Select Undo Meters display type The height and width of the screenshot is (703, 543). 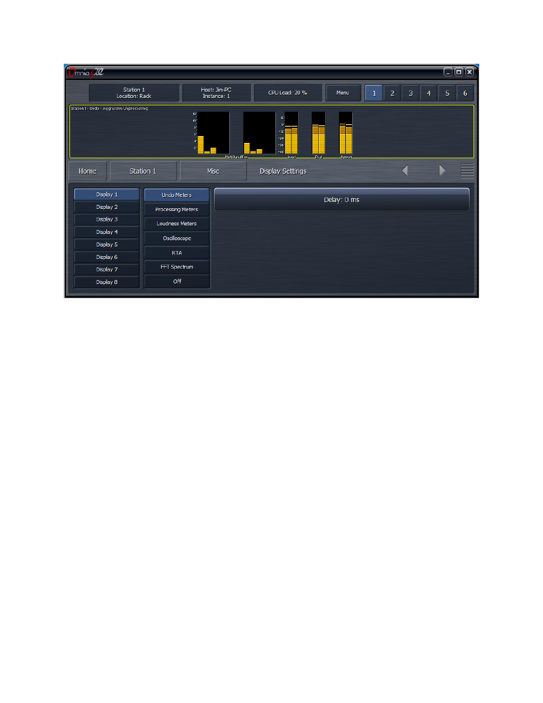coord(177,195)
